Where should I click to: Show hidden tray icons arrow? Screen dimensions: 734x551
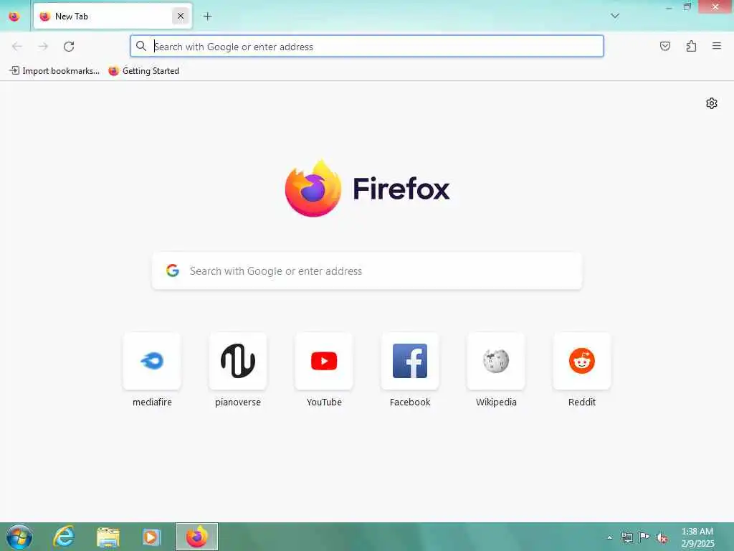point(609,537)
